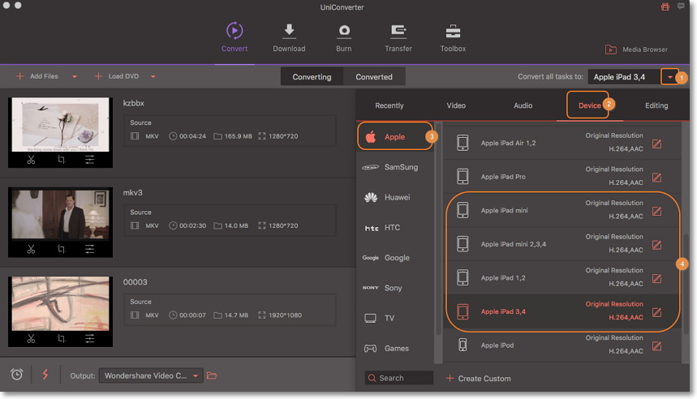The height and width of the screenshot is (399, 697).
Task: Select the Video format tab
Action: (x=456, y=105)
